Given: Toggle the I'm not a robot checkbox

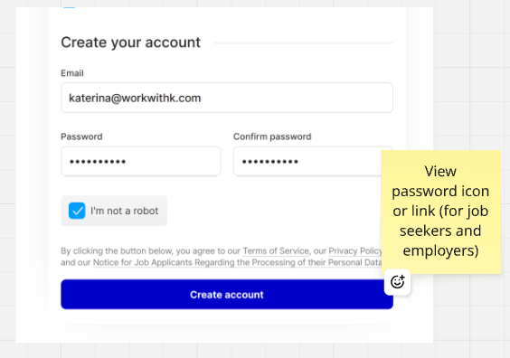Looking at the screenshot, I should 77,211.
